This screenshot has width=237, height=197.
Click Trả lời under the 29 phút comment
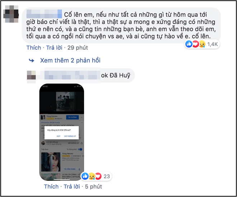54,48
